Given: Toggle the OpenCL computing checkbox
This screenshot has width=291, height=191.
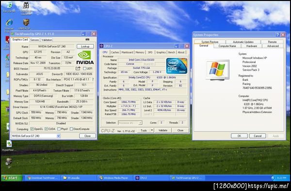Looking at the screenshot, I should click(x=32, y=129).
